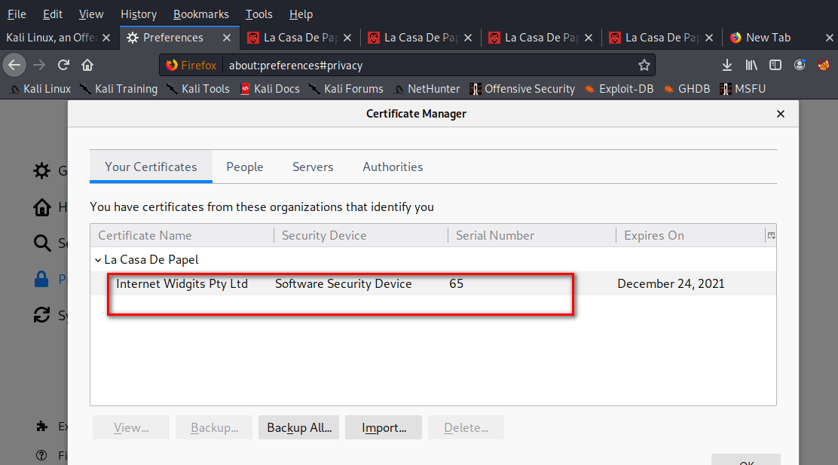This screenshot has width=838, height=465.
Task: Reload the page with the refresh icon
Action: coord(63,66)
